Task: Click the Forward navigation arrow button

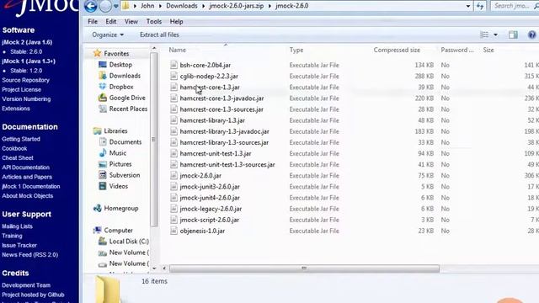Action: point(105,6)
